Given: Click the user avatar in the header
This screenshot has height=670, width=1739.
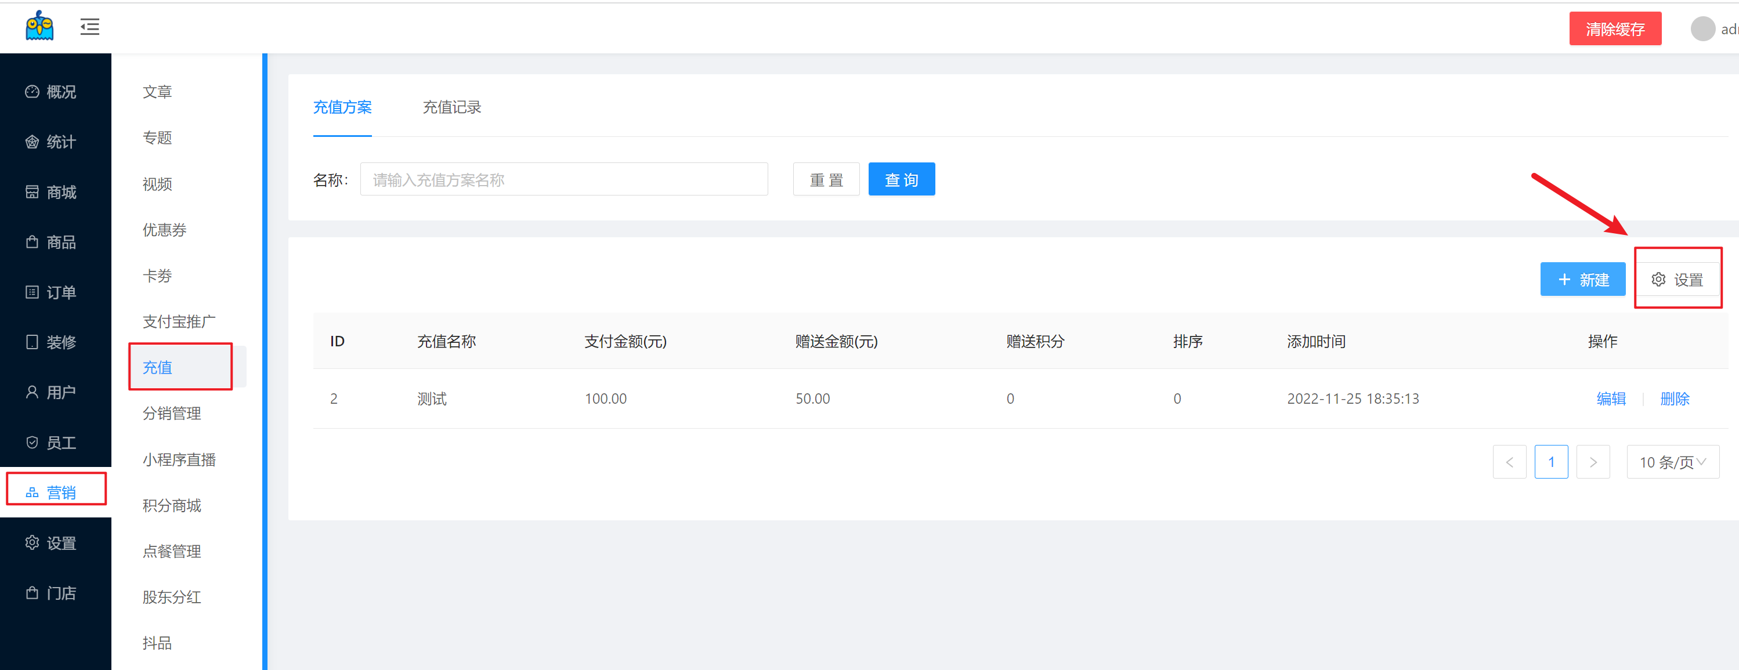Looking at the screenshot, I should [1702, 28].
